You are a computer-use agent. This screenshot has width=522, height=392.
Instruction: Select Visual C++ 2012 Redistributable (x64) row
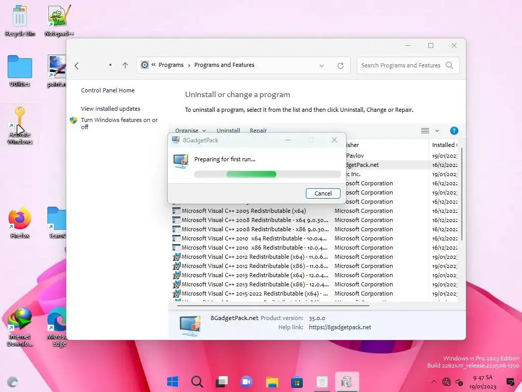[x=250, y=257]
